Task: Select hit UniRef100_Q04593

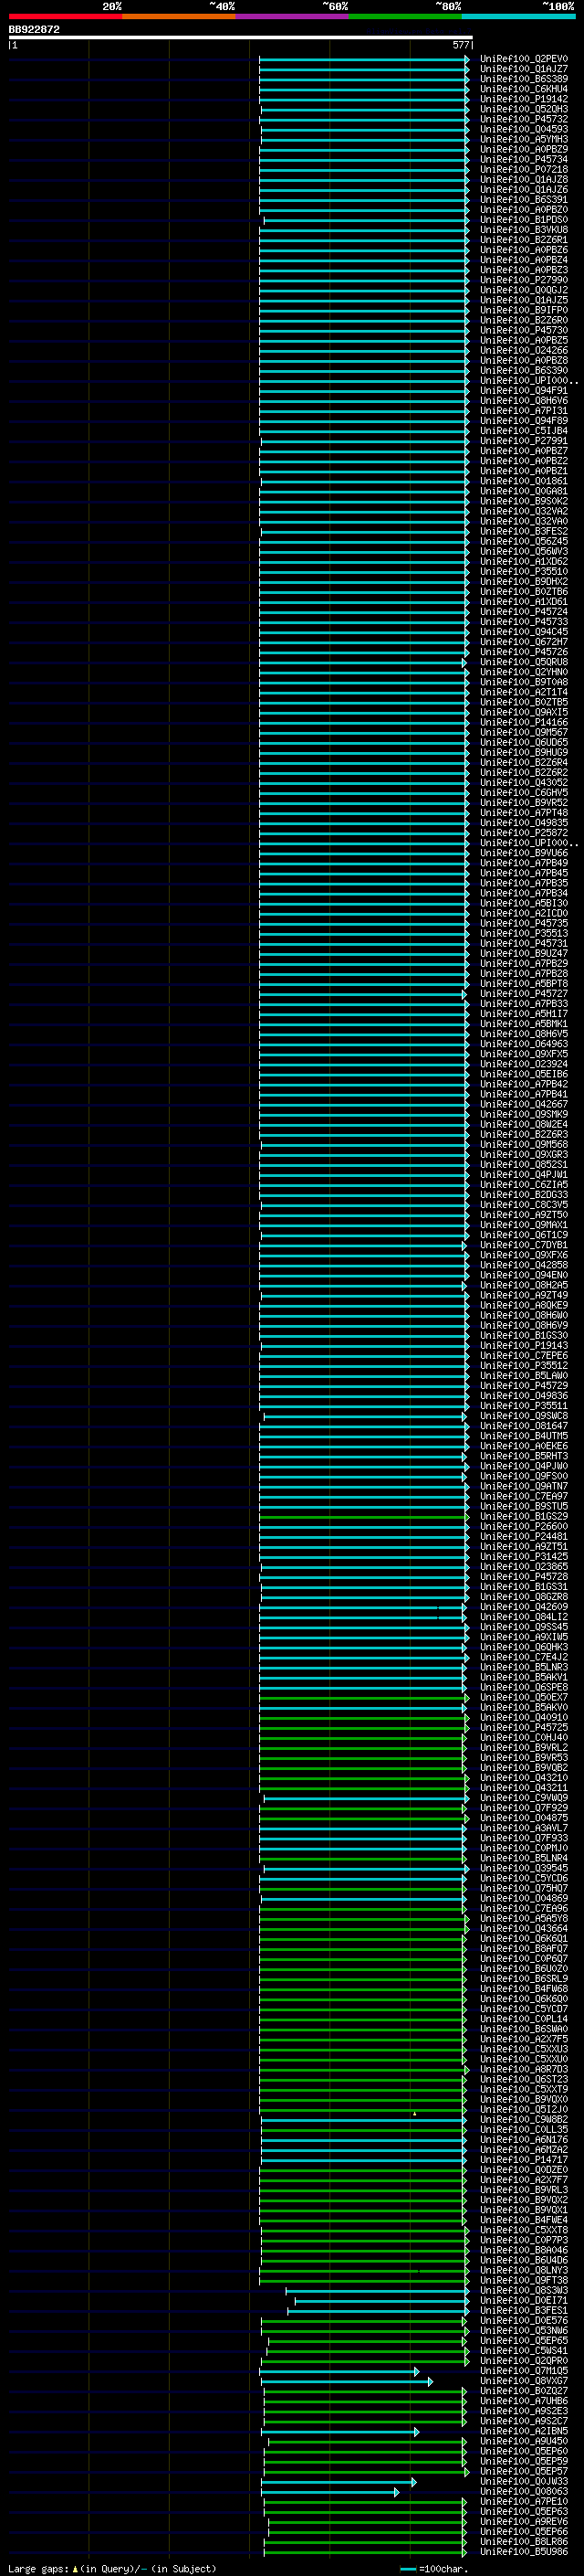Action: [x=524, y=129]
